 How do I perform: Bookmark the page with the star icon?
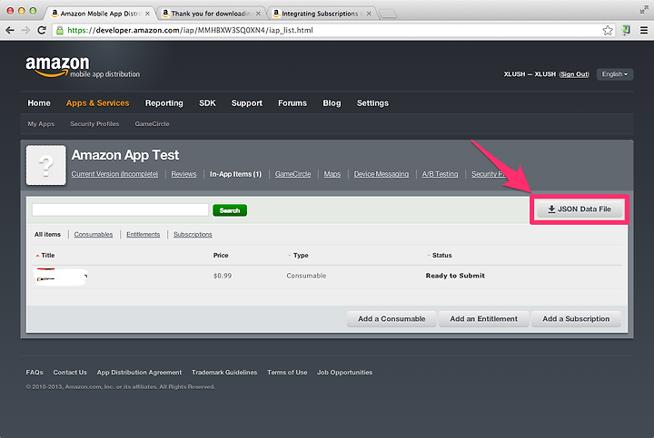pyautogui.click(x=608, y=31)
